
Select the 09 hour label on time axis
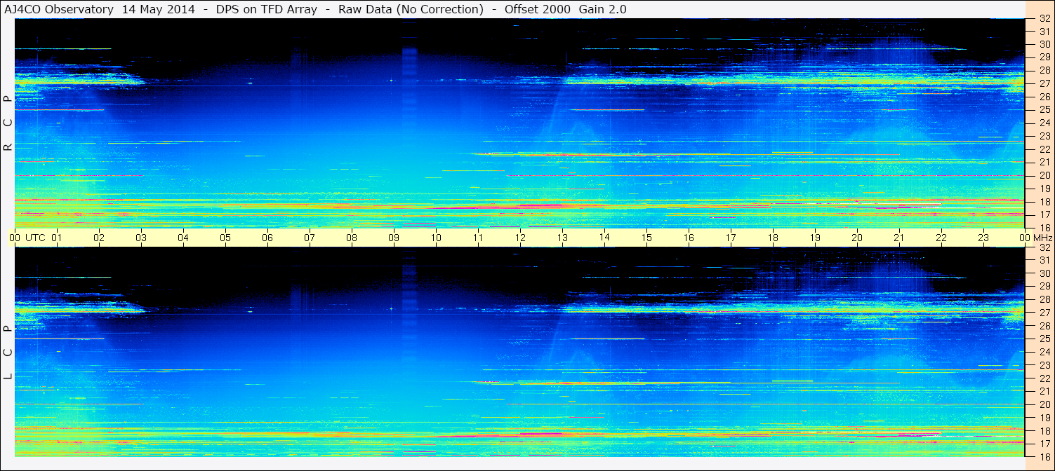[x=393, y=238]
